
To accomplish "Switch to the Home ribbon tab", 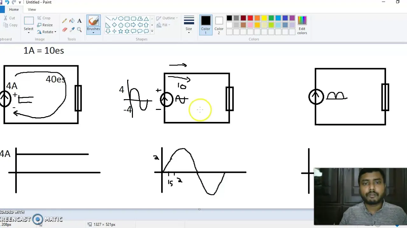I will 14,9.
